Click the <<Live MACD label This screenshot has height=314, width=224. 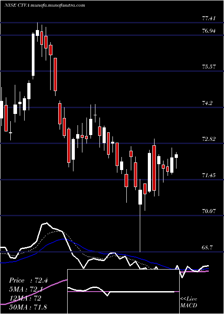tap(189, 302)
